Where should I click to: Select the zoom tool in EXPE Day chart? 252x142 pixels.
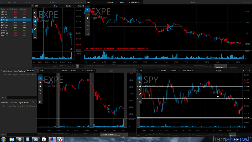35,17
